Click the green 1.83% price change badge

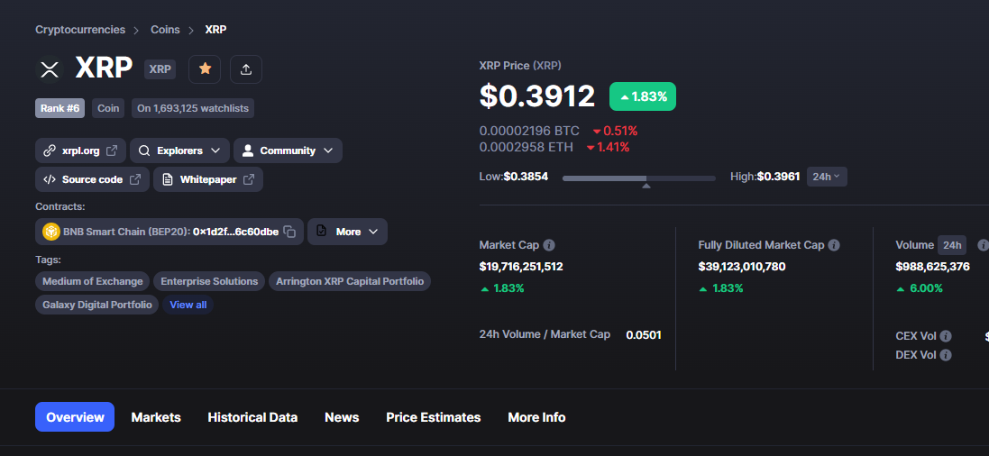coord(642,96)
